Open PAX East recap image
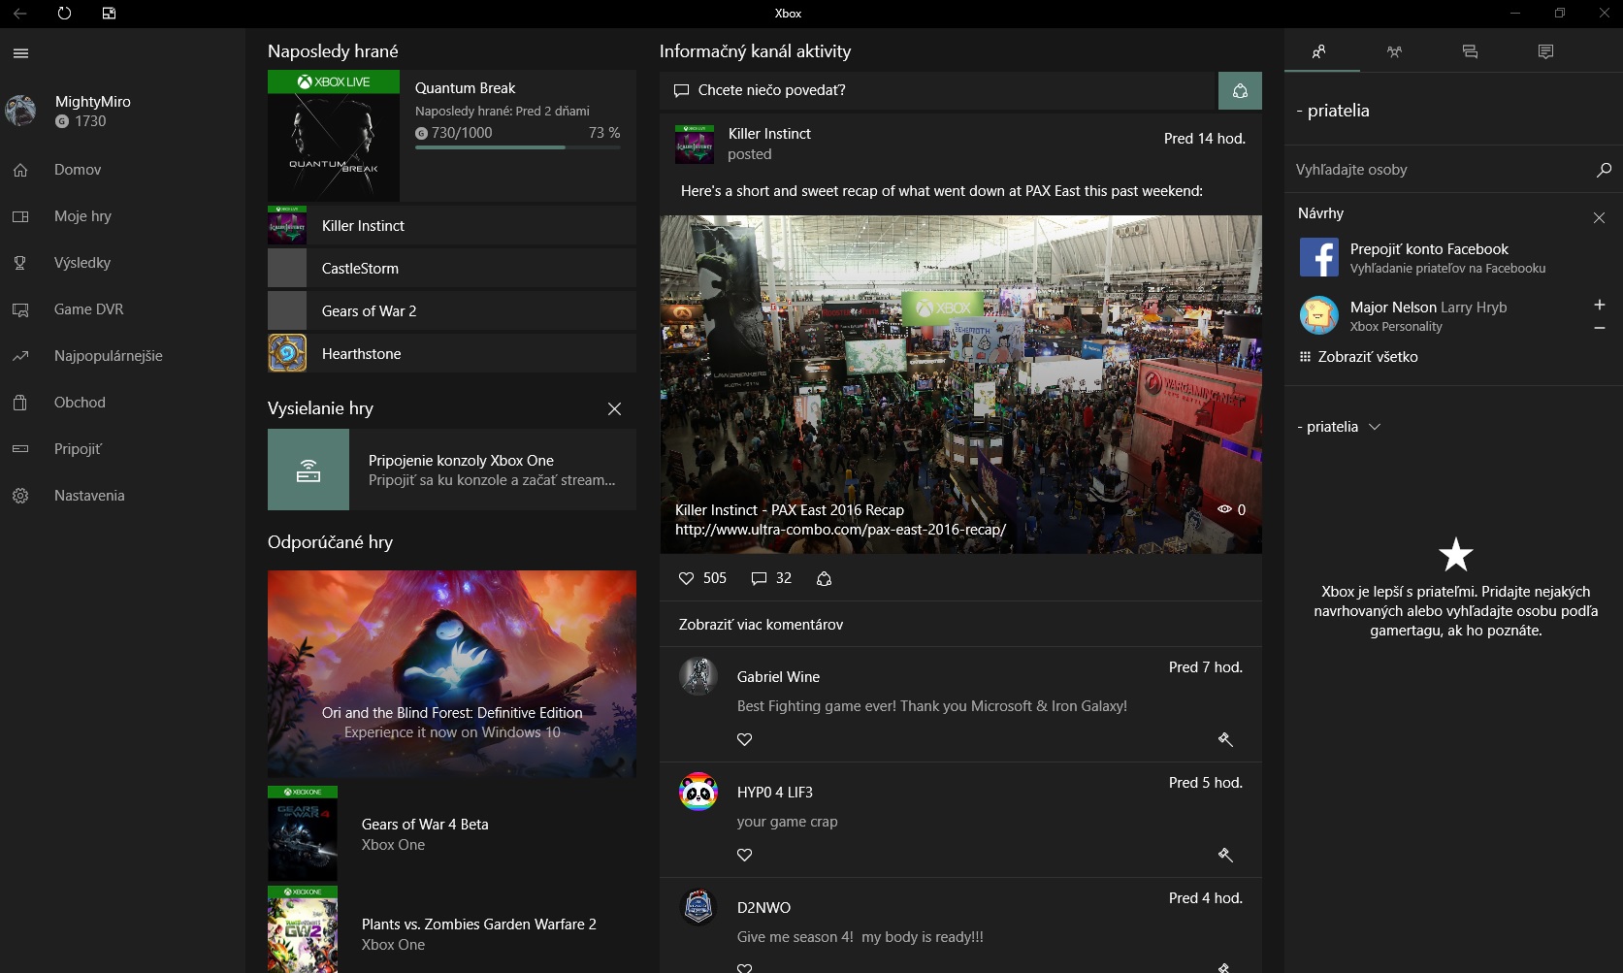 (961, 384)
